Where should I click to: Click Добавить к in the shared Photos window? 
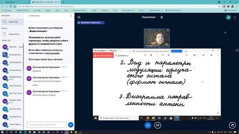(122, 55)
